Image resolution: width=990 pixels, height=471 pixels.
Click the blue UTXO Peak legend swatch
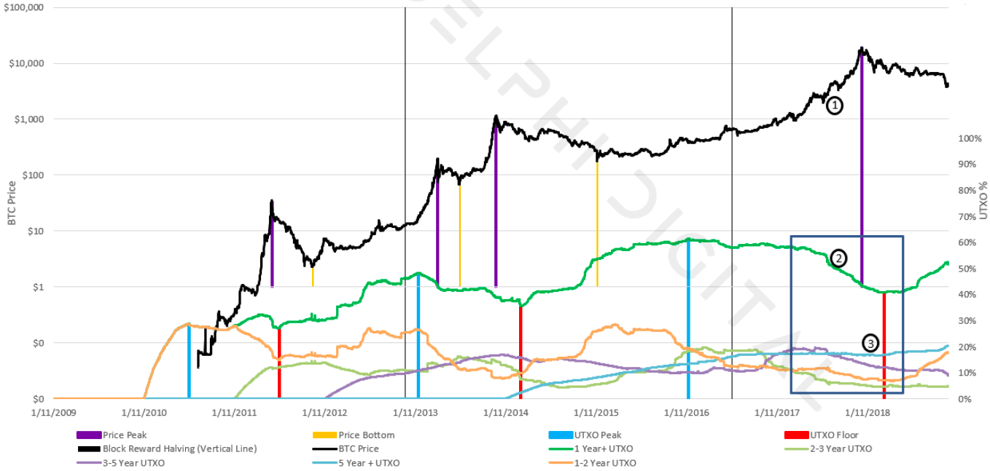561,435
